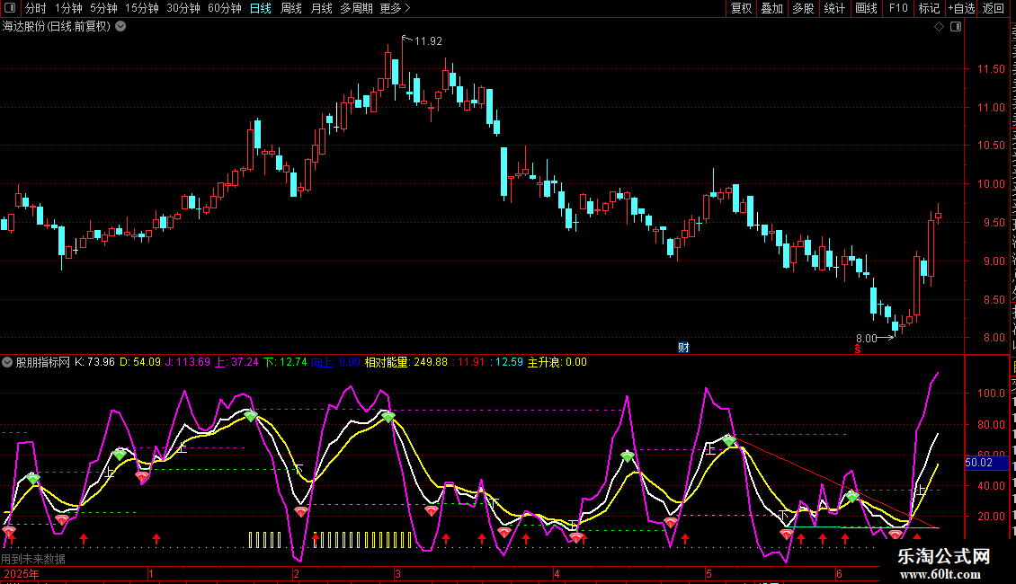Click the 11.92 high price label
The image size is (1016, 584).
(x=428, y=41)
